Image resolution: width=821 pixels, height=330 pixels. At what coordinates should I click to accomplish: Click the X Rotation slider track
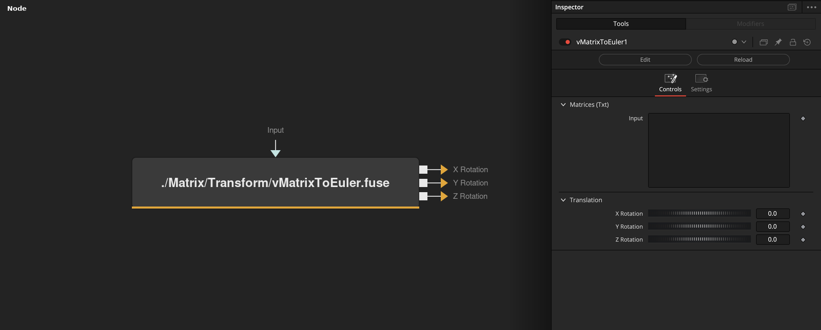pos(699,213)
